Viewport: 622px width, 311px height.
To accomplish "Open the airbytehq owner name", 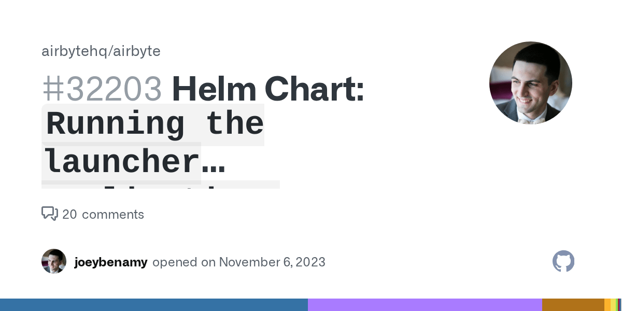I will 76,51.
